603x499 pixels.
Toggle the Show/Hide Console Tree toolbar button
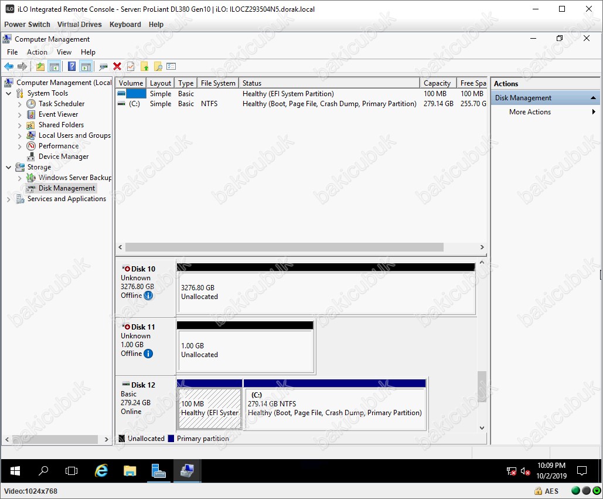54,67
